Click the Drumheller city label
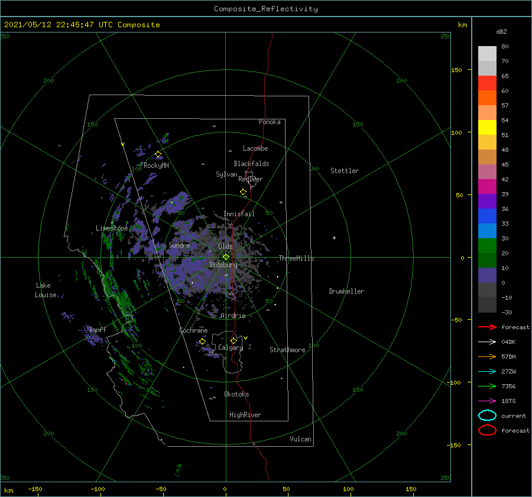This screenshot has height=497, width=532. (x=346, y=291)
